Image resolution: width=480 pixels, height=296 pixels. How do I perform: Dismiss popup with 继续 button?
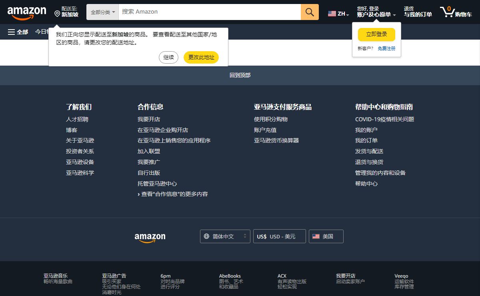pos(168,57)
